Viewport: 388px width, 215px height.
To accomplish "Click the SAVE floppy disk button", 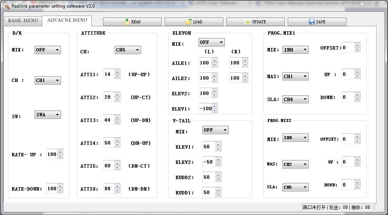I will click(317, 22).
